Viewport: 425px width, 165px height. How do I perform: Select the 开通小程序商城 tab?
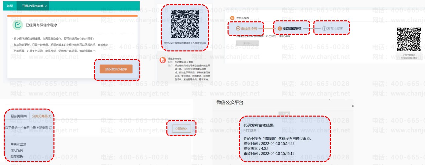tap(32, 6)
